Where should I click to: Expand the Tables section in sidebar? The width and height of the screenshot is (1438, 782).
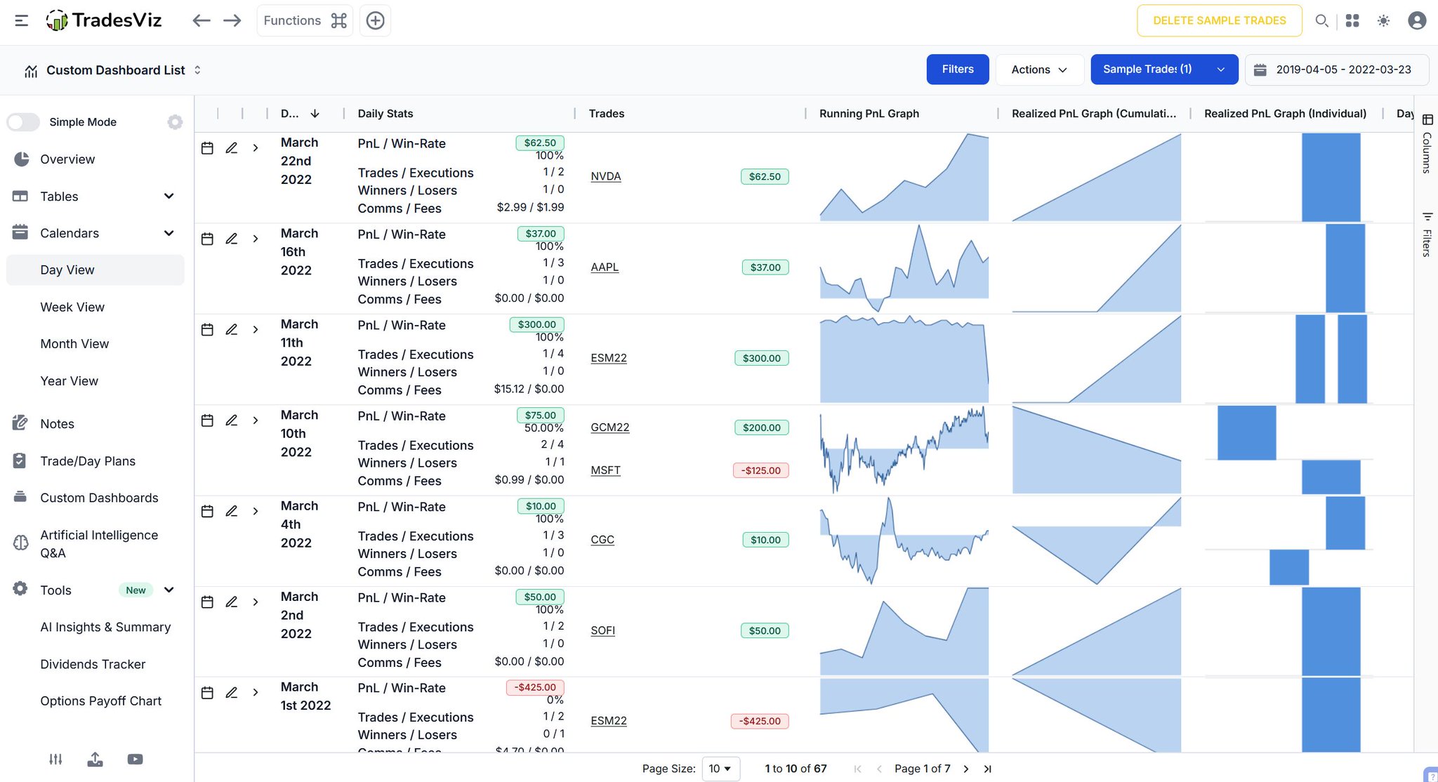169,197
